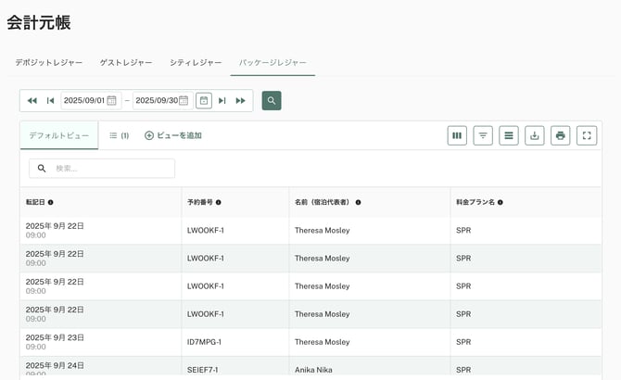
Task: Open the column settings icon
Action: point(457,136)
